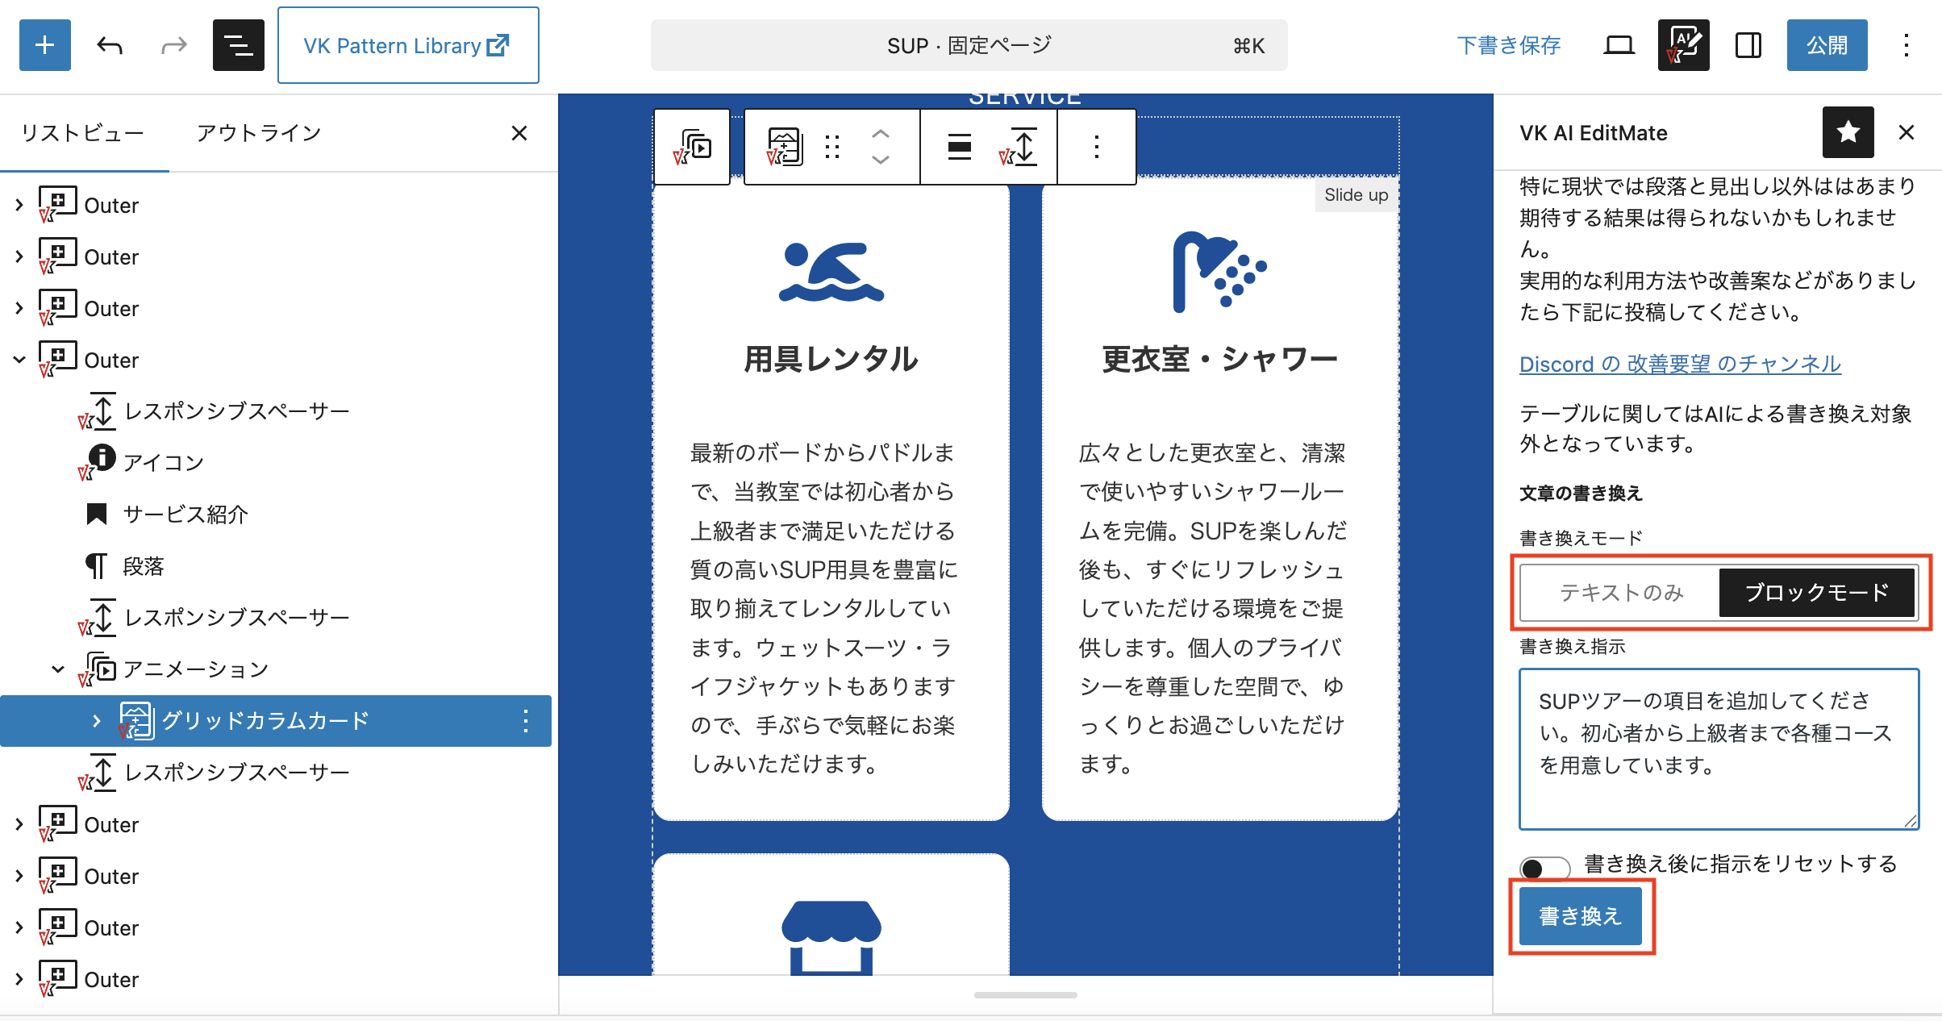The width and height of the screenshot is (1942, 1021).
Task: Open the Discord 改善要望 channel link
Action: [x=1680, y=364]
